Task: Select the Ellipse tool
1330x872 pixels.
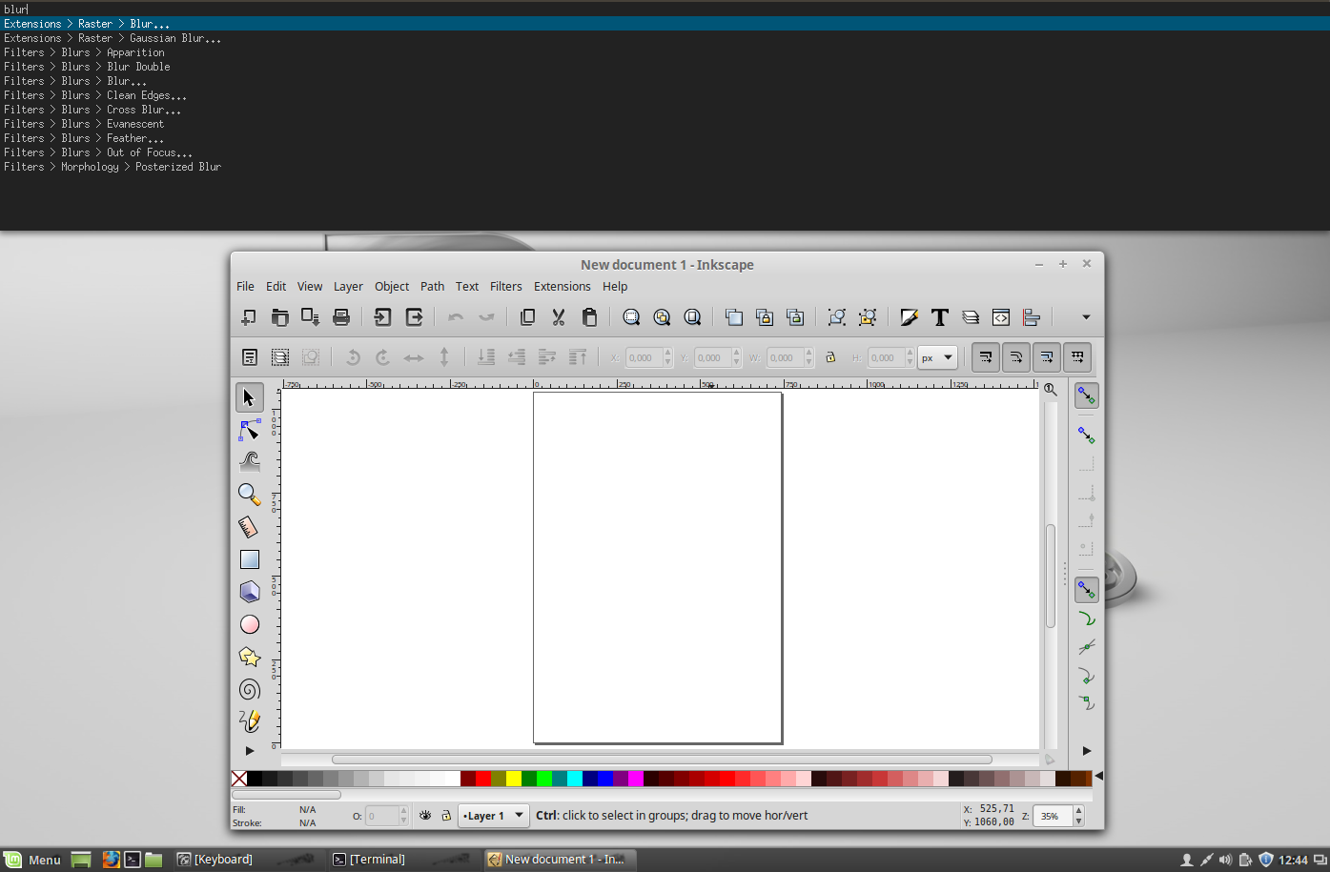Action: click(249, 624)
